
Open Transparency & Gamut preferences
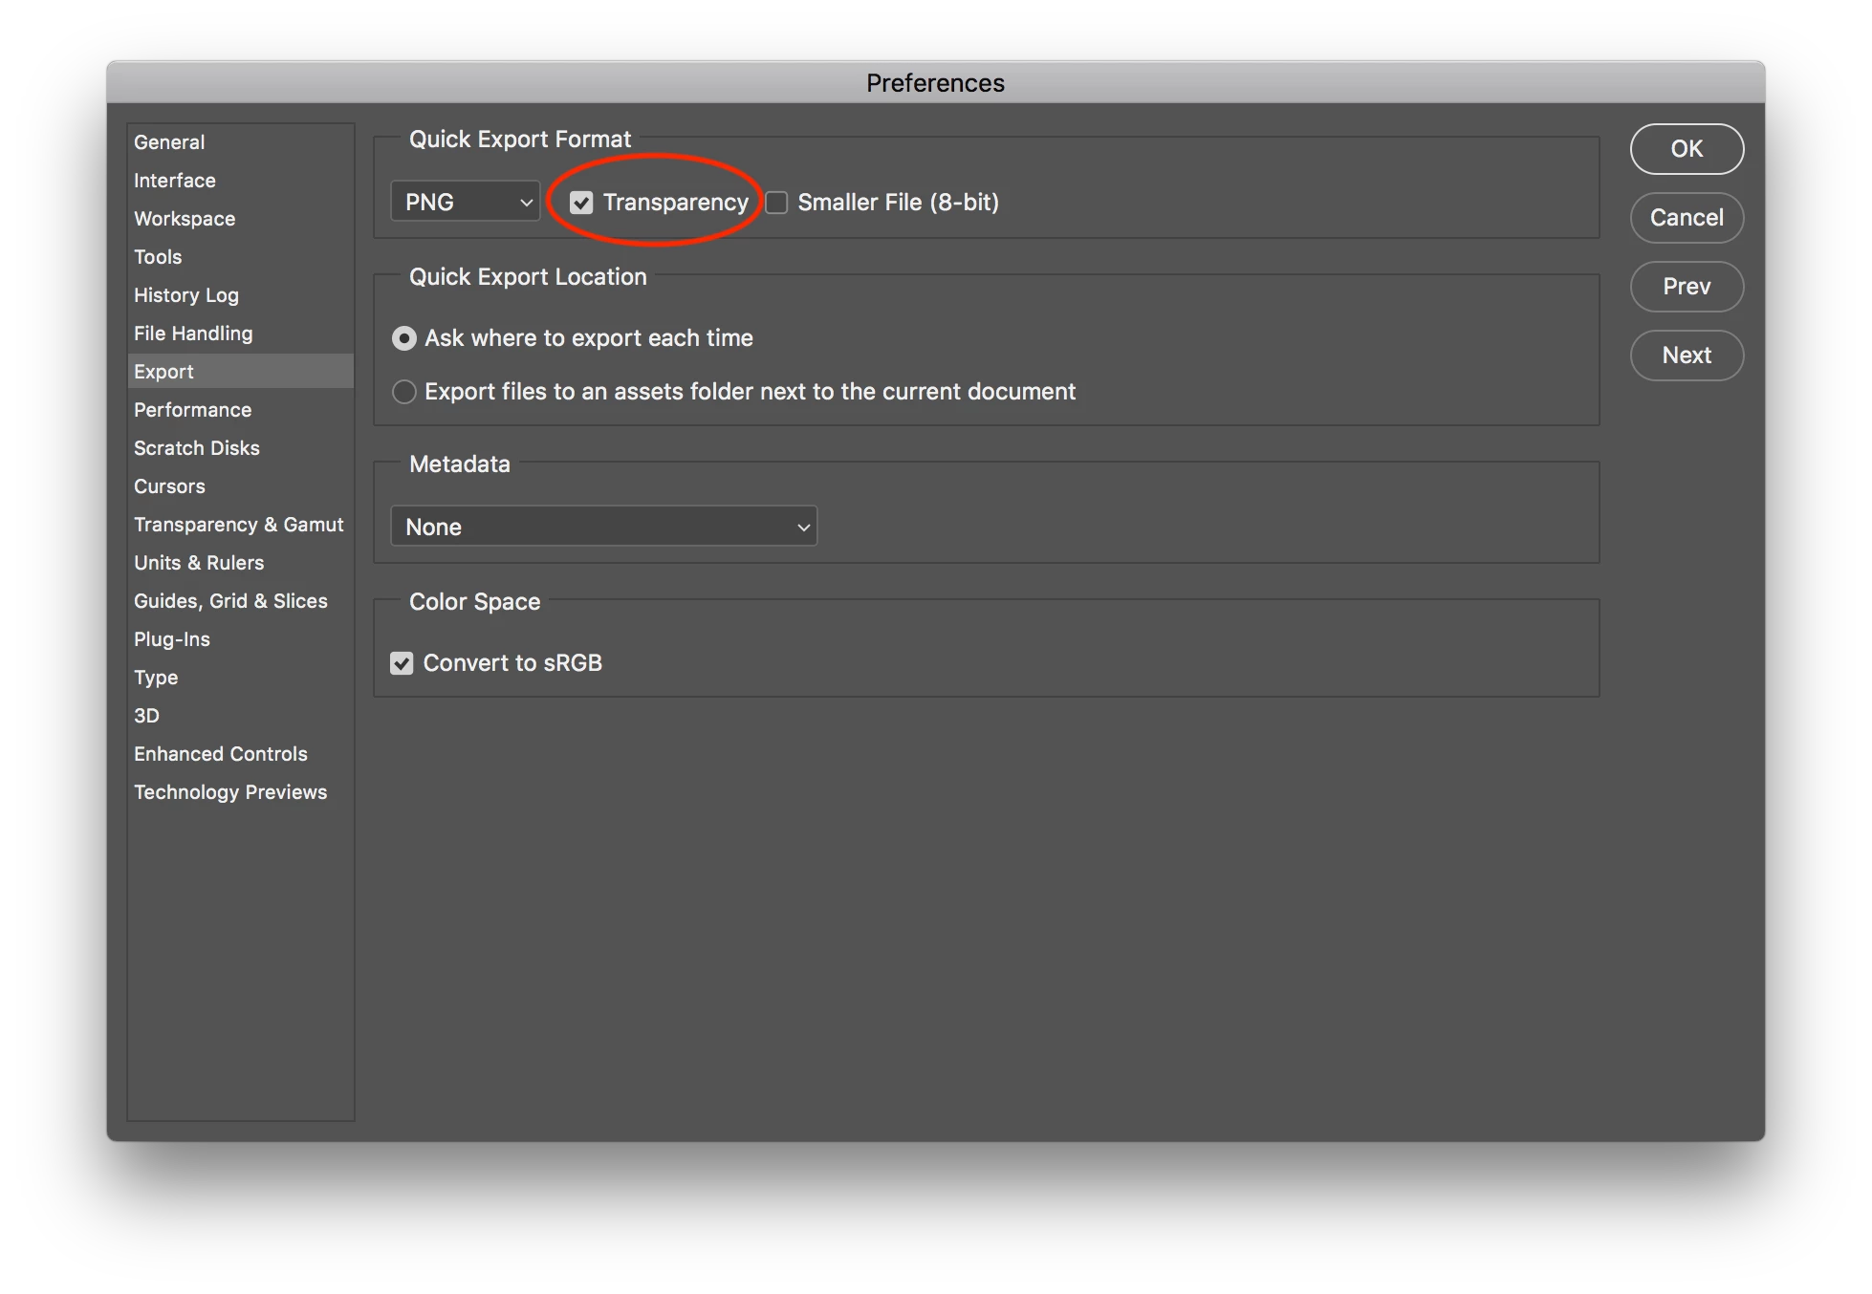pyautogui.click(x=238, y=525)
